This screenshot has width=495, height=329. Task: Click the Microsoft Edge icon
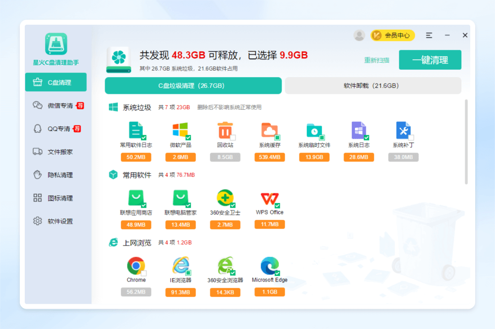269,266
